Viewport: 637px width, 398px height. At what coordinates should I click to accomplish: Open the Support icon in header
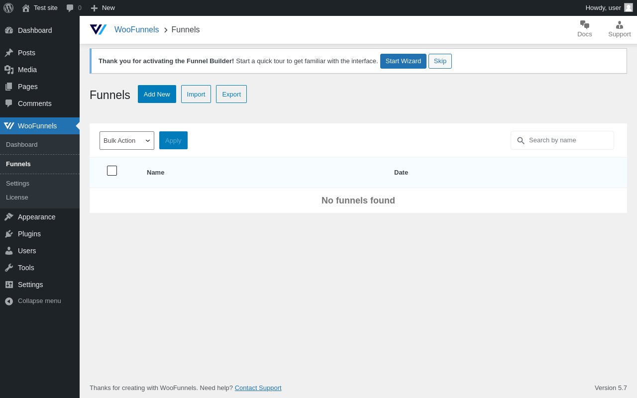coord(620,25)
